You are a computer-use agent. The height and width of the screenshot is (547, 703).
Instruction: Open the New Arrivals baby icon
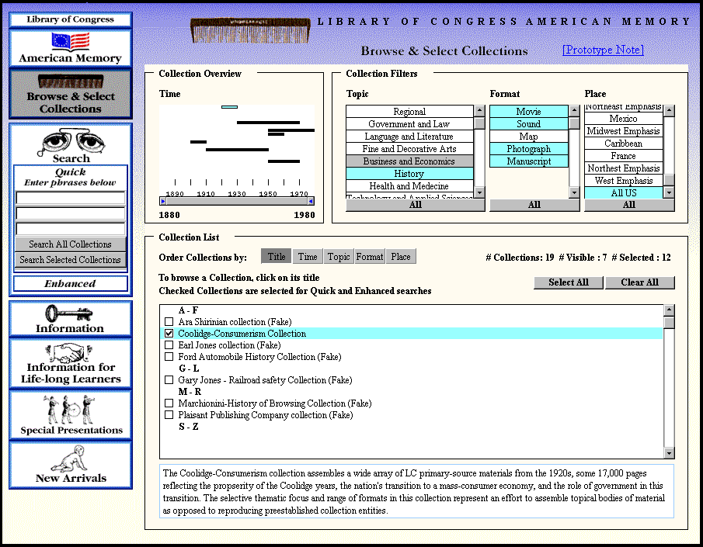tap(70, 459)
